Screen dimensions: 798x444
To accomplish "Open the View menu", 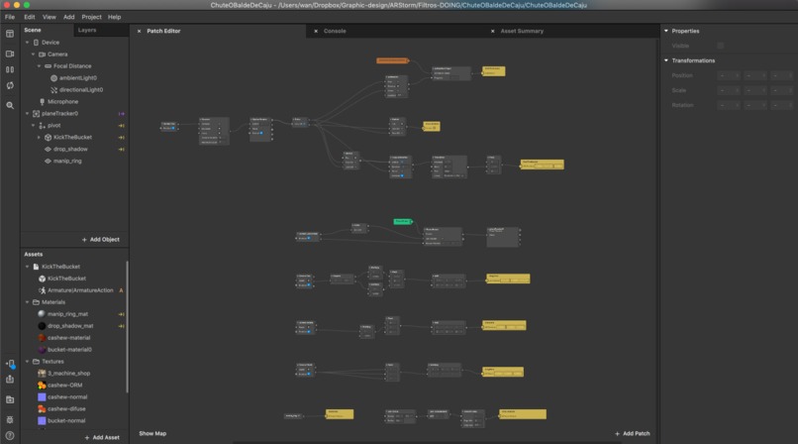I will (49, 17).
